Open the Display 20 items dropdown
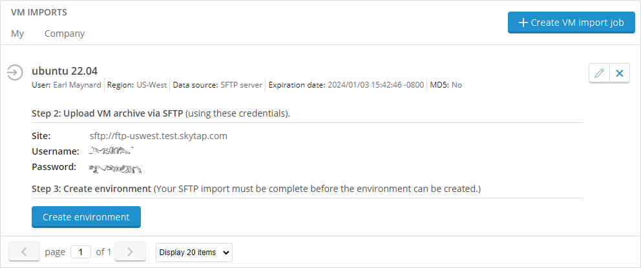 [x=194, y=253]
